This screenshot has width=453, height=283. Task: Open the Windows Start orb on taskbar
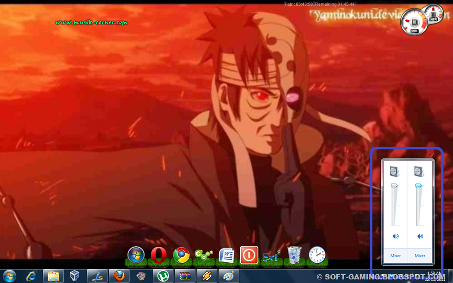tap(10, 276)
